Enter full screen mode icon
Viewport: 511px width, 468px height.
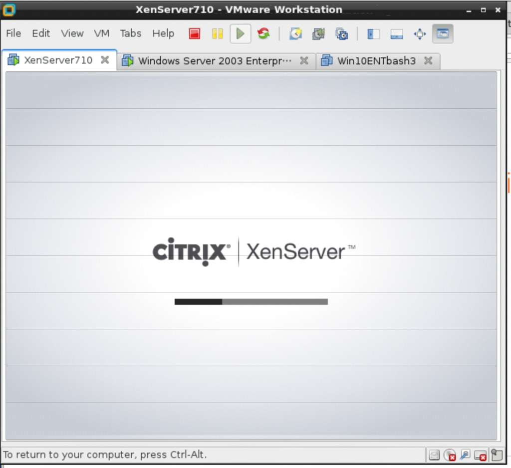pos(420,33)
